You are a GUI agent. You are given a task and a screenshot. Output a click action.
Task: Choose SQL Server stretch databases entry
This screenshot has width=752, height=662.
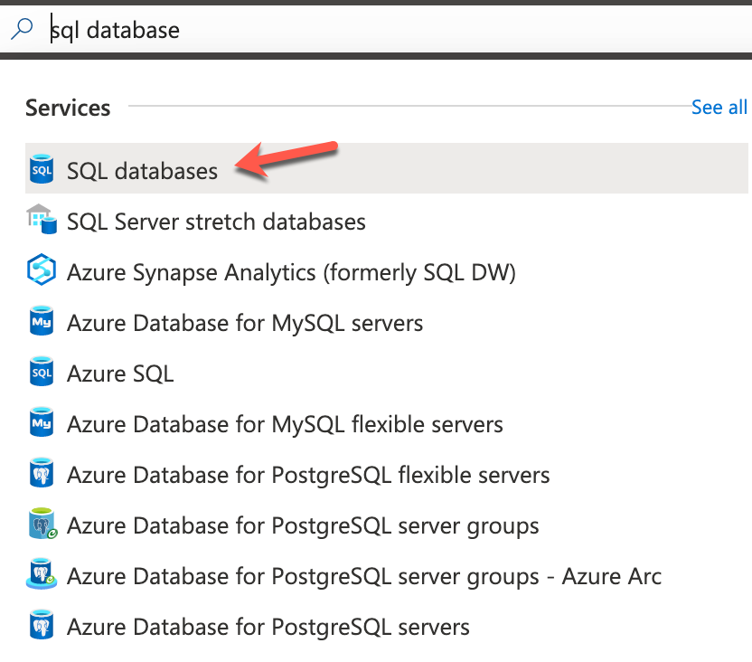[x=216, y=221]
